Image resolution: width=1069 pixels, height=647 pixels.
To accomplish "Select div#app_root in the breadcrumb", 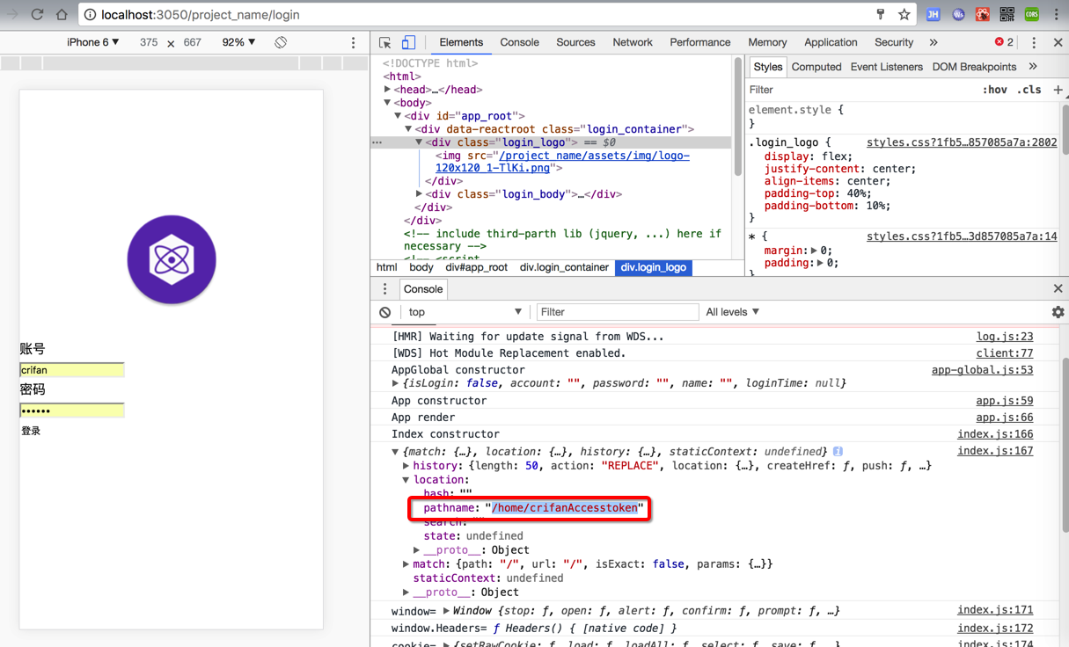I will tap(476, 267).
